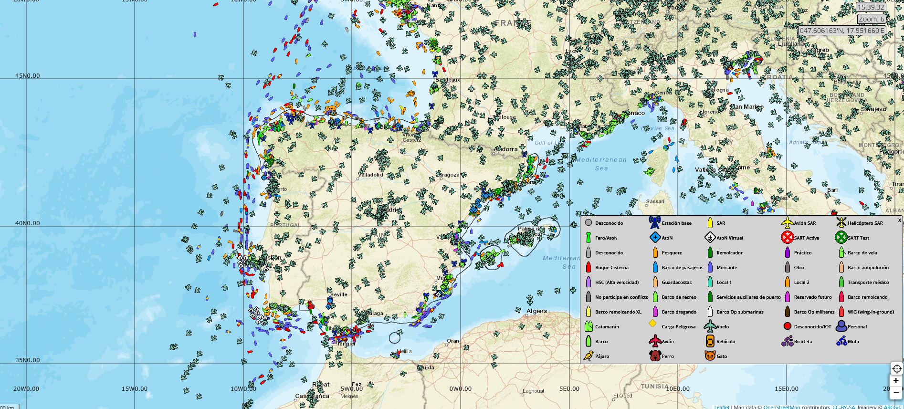
Task: Click the red Buque Cisterna color marker
Action: click(x=589, y=267)
